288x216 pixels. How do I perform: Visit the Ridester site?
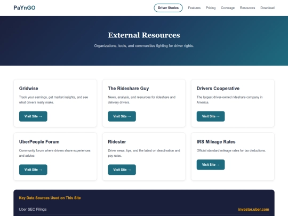point(122,170)
